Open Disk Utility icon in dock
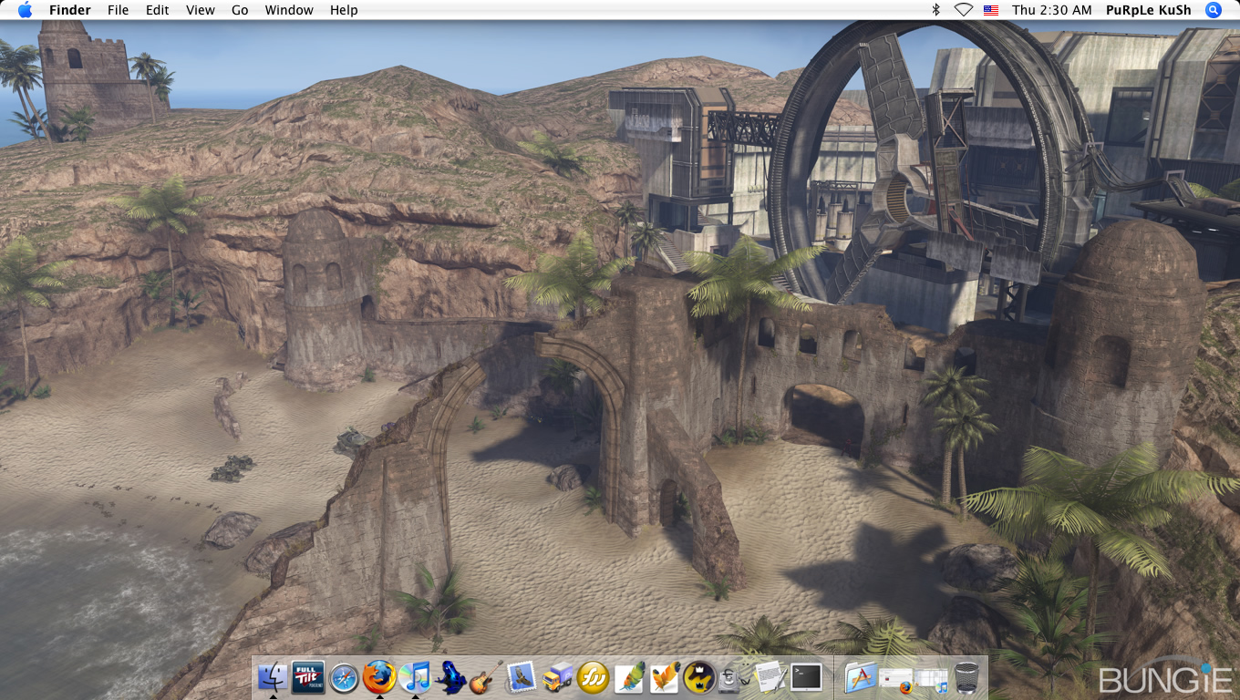This screenshot has height=700, width=1240. [733, 677]
